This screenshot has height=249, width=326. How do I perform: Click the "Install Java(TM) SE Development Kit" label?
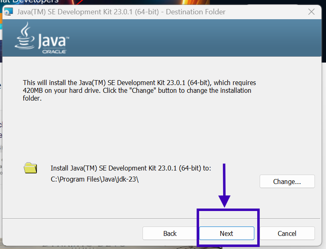[131, 168]
